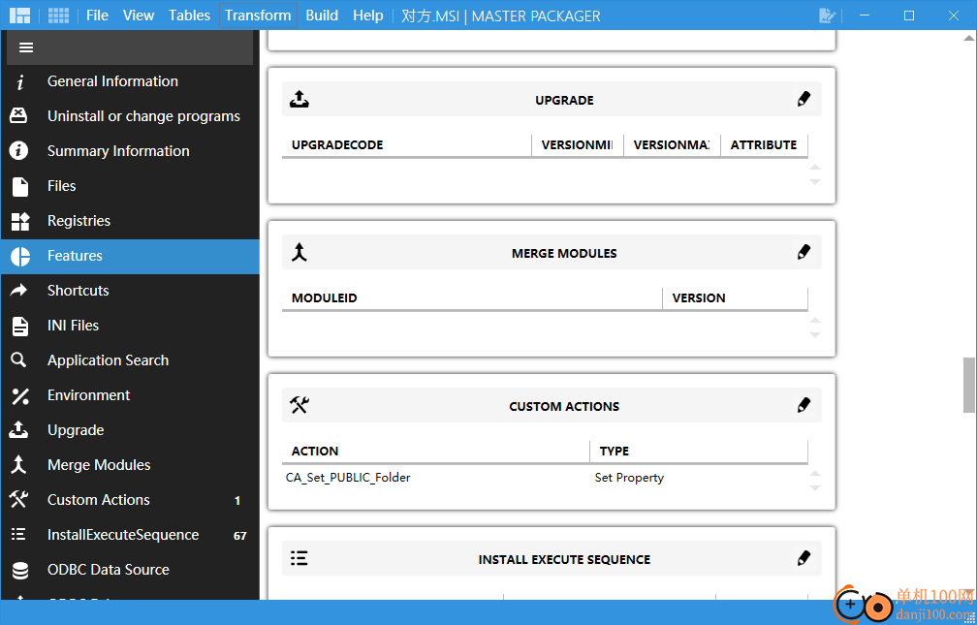977x625 pixels.
Task: Open the Help menu
Action: pyautogui.click(x=368, y=16)
